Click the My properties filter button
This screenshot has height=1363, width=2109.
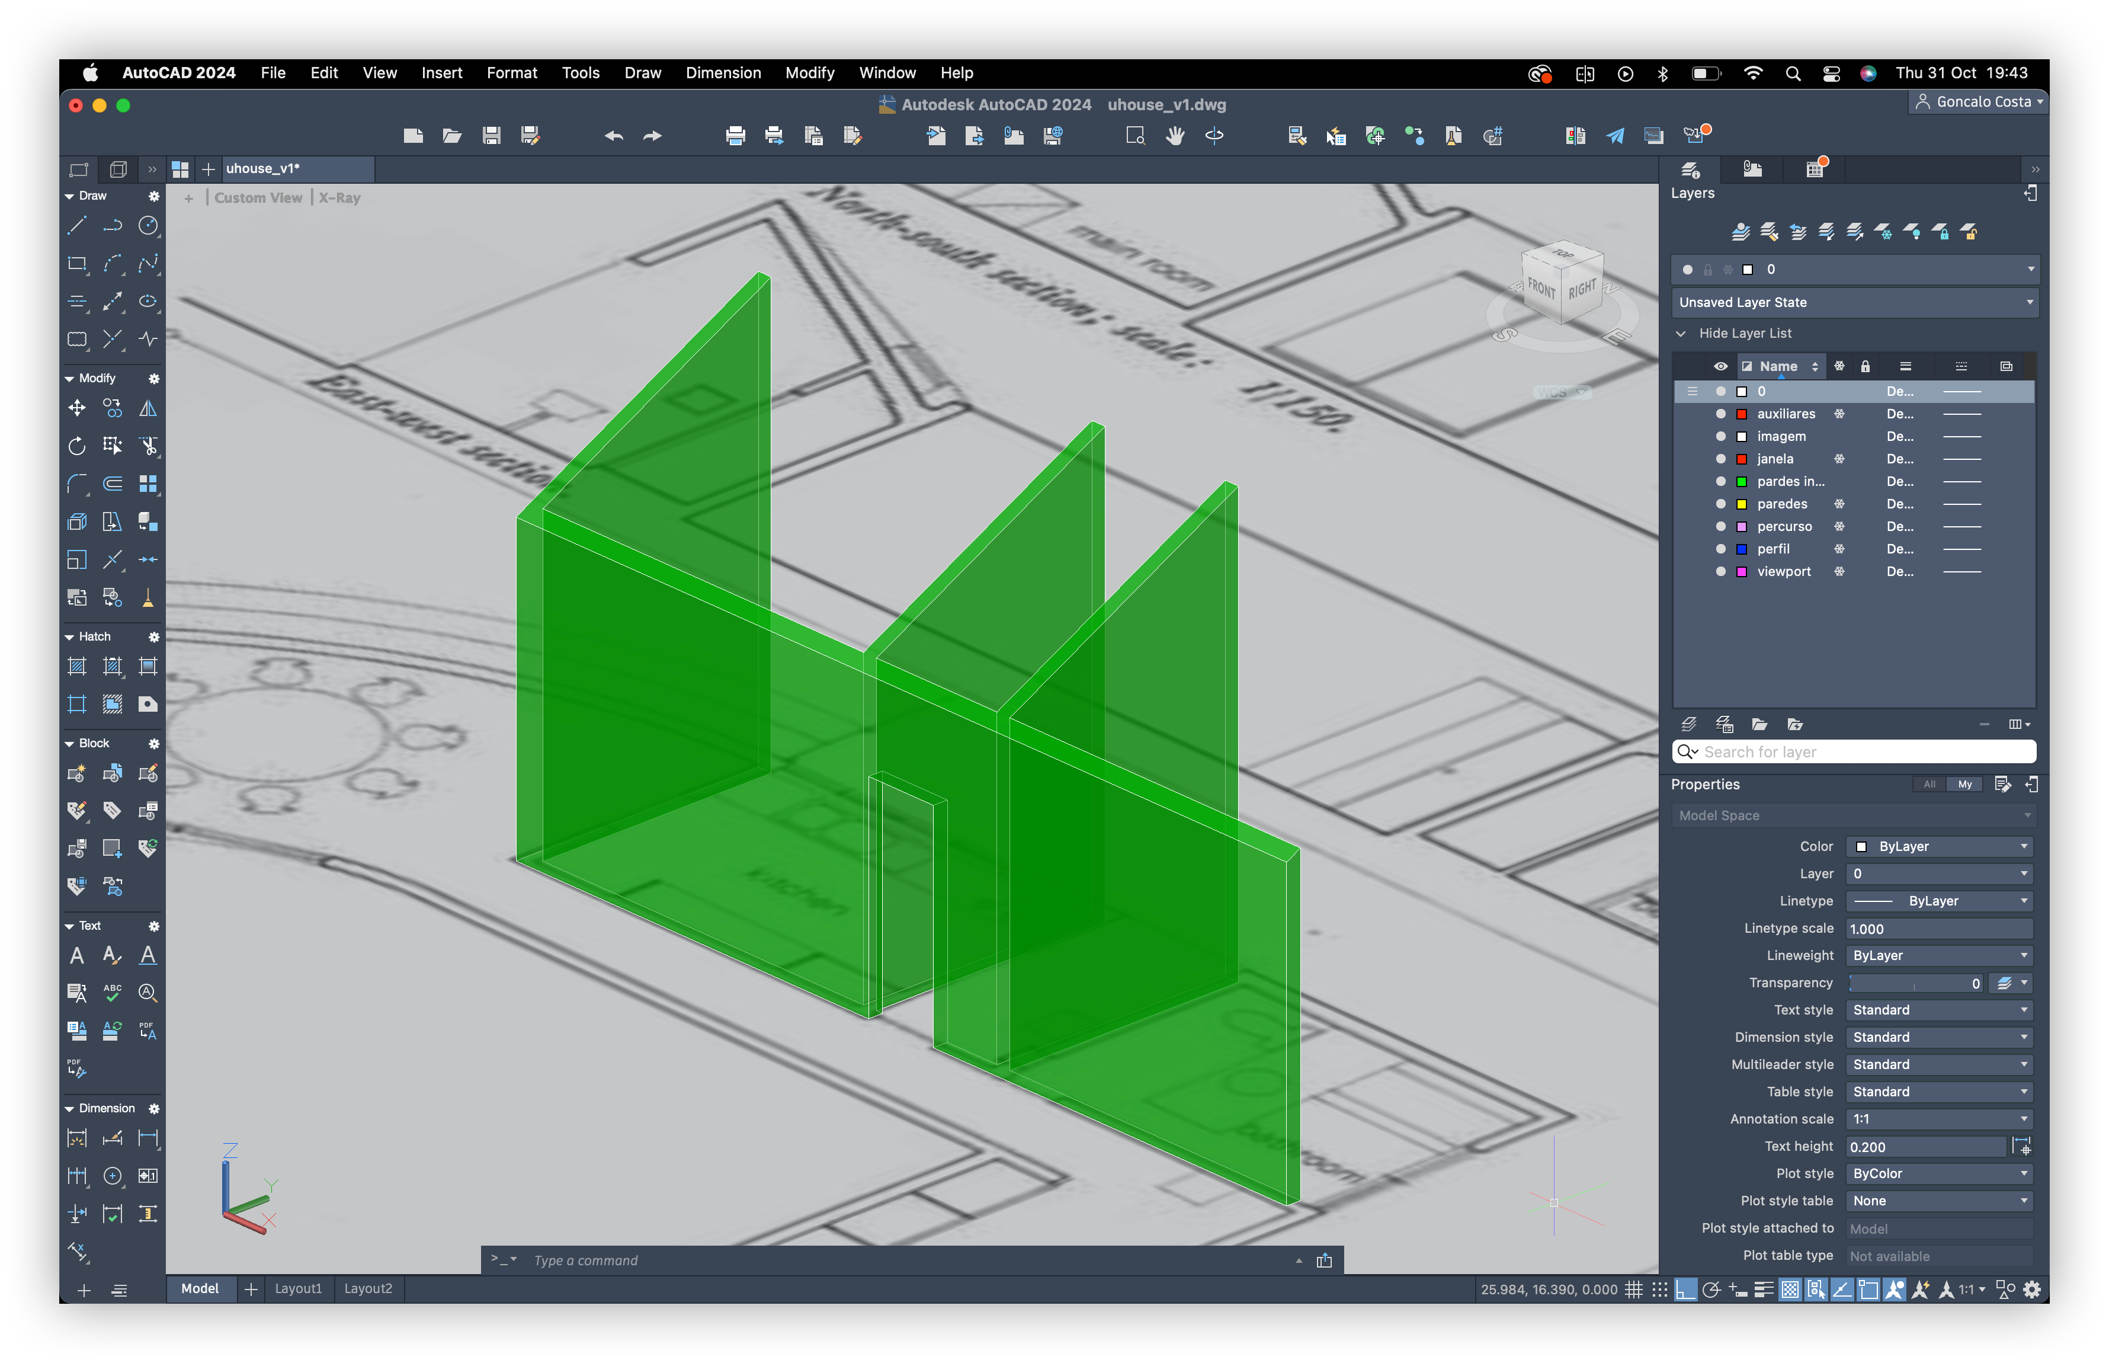pyautogui.click(x=1965, y=784)
